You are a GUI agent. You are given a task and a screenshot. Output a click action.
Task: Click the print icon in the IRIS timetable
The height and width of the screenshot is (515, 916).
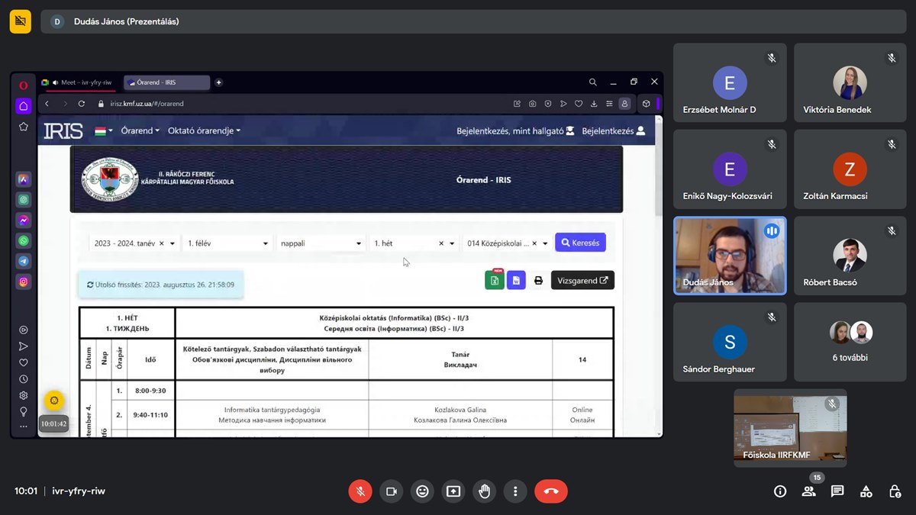click(538, 281)
